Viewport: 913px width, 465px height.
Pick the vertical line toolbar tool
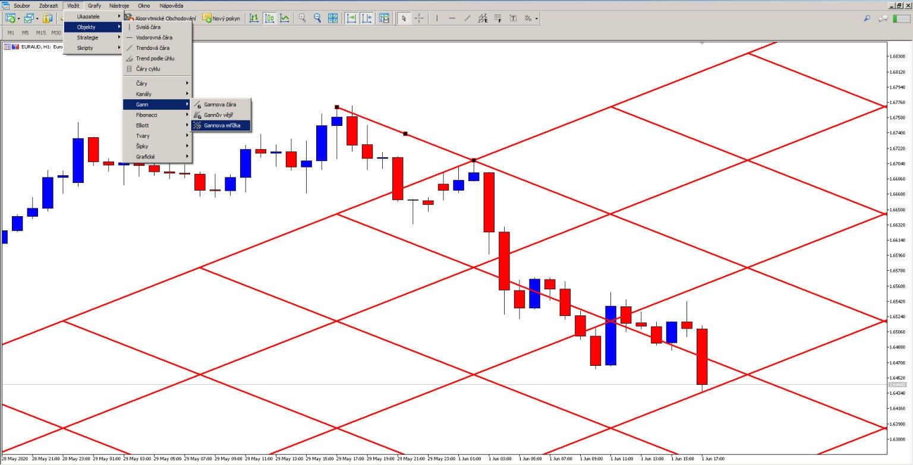pyautogui.click(x=437, y=18)
